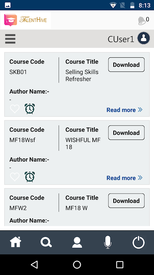This screenshot has height=275, width=154.
Task: Favorite the Selling Skills Refresher course
Action: pyautogui.click(x=15, y=109)
